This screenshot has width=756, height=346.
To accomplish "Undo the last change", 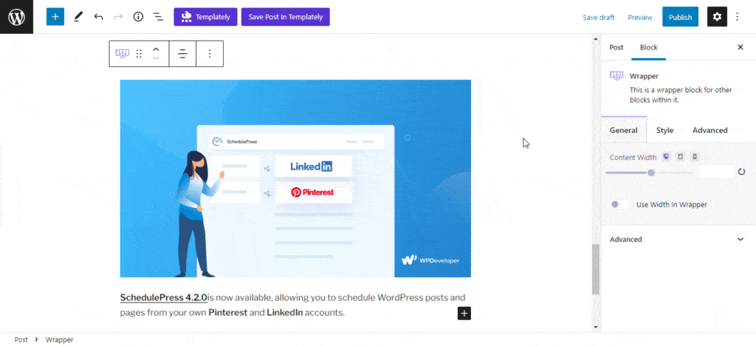I will point(98,17).
